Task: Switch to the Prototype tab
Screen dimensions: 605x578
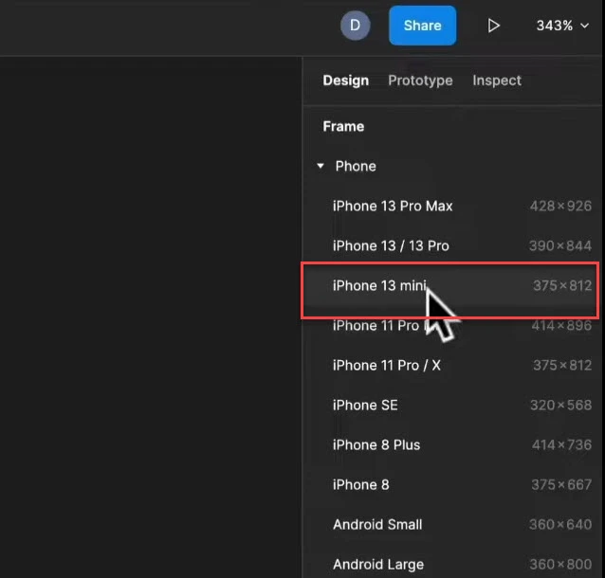Action: [420, 81]
